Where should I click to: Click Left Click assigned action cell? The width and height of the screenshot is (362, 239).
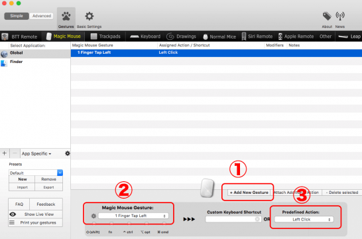(168, 52)
